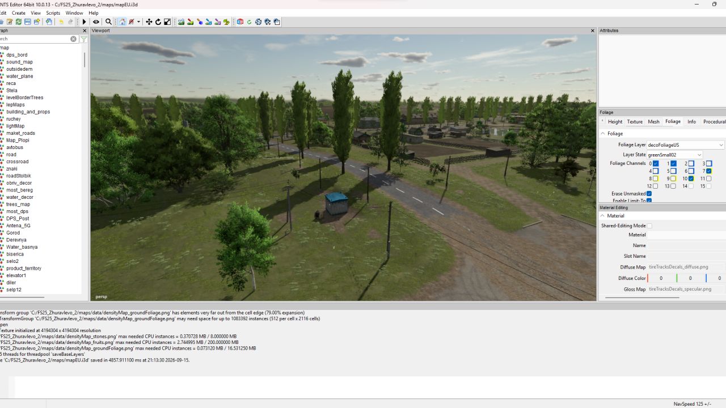
Task: Click the Save As floppy-with-star icon
Action: pyautogui.click(x=37, y=22)
